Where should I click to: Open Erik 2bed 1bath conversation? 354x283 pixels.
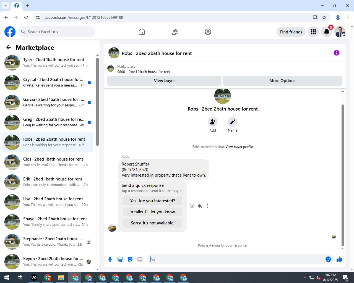click(x=48, y=182)
